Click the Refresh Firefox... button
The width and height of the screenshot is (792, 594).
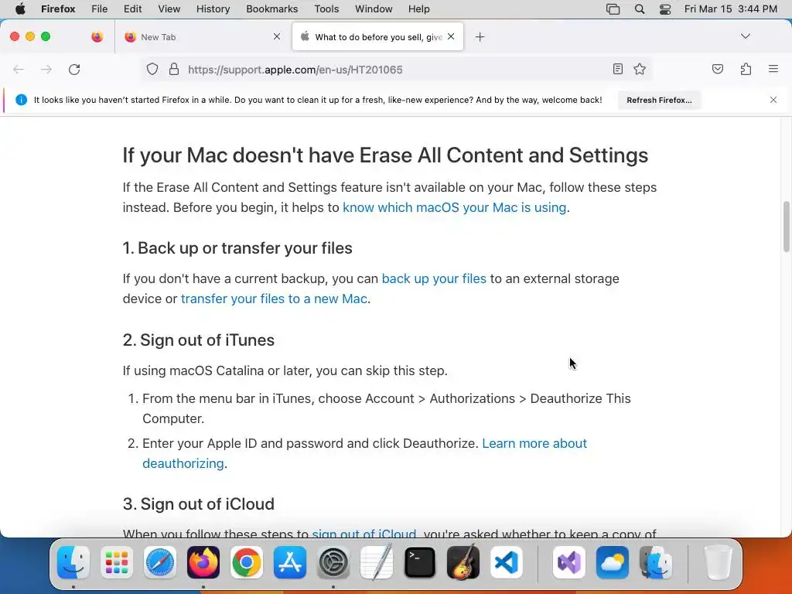pyautogui.click(x=659, y=100)
